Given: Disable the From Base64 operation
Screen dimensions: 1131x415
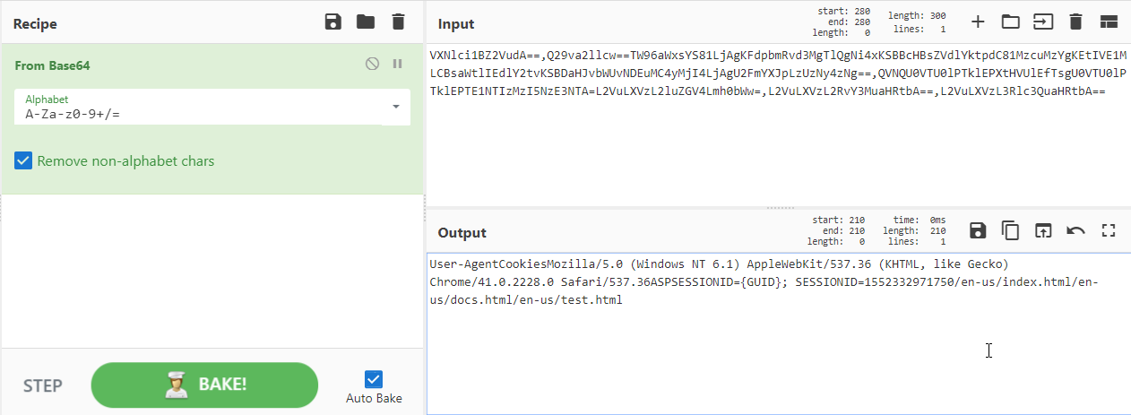Looking at the screenshot, I should click(x=372, y=64).
